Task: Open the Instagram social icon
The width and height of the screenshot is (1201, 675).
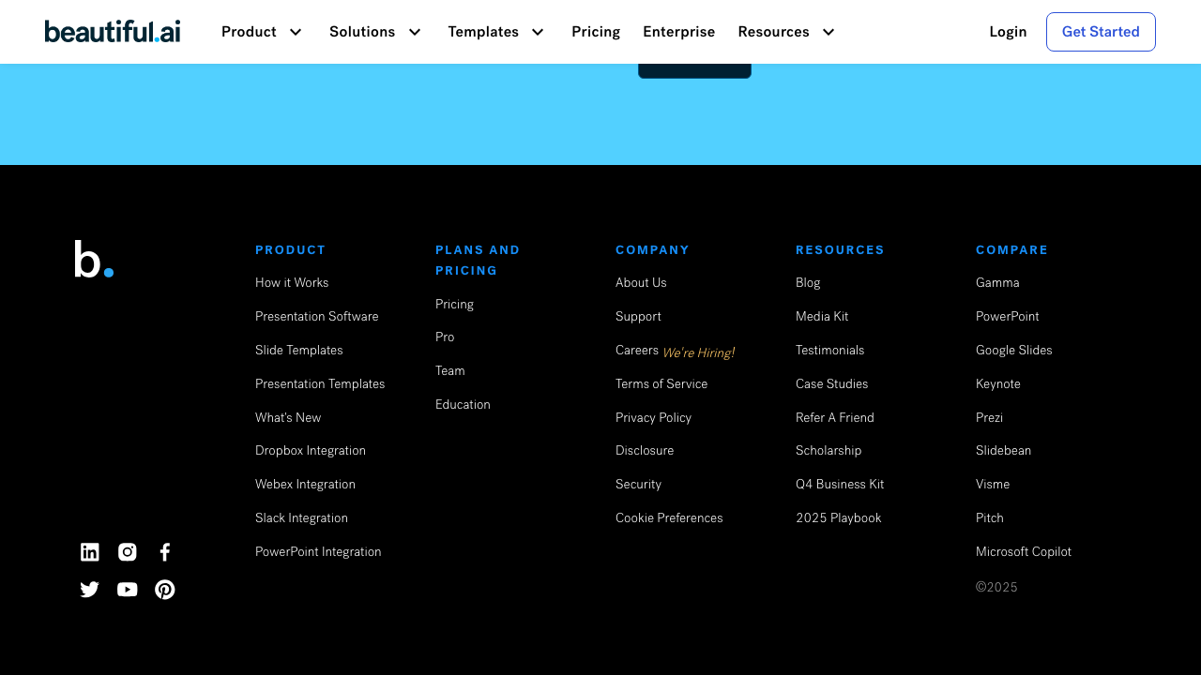Action: (128, 552)
